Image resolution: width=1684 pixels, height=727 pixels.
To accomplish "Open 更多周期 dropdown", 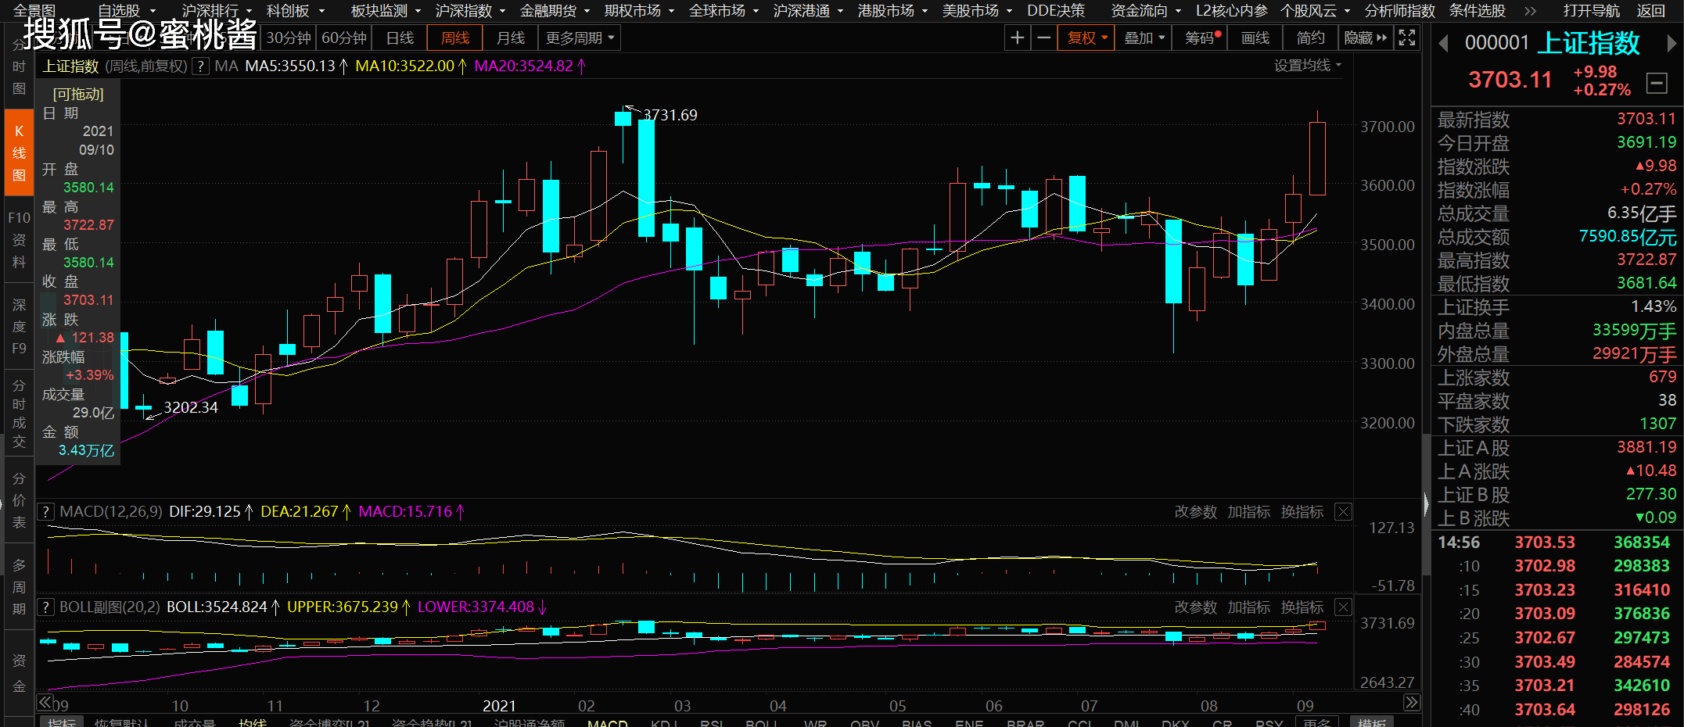I will click(580, 38).
